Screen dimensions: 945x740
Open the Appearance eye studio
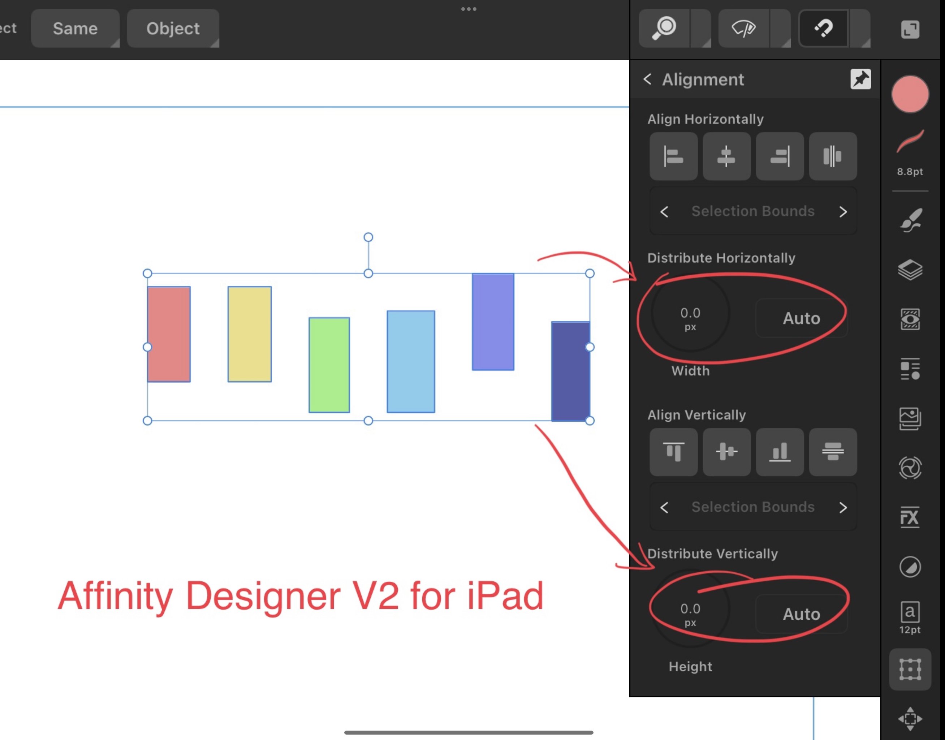tap(910, 319)
